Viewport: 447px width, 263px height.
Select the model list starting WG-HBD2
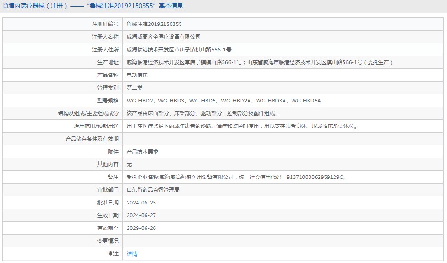224,101
